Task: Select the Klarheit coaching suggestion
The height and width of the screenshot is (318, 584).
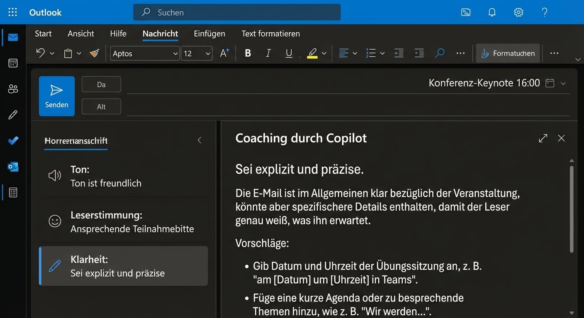Action: [123, 266]
